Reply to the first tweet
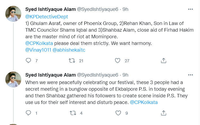The height and width of the screenshot is (125, 200). [x=28, y=61]
